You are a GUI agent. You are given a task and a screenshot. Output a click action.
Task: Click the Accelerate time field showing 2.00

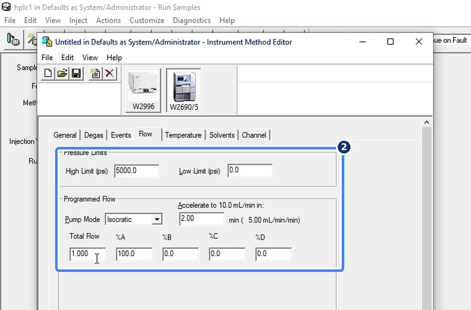pos(202,219)
